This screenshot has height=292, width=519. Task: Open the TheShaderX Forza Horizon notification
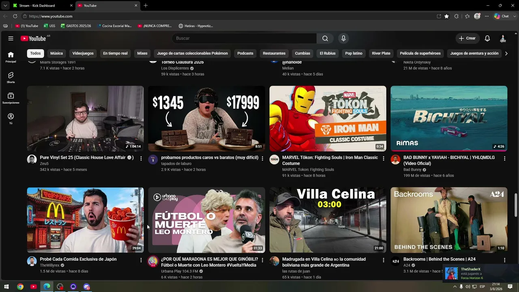click(x=480, y=273)
